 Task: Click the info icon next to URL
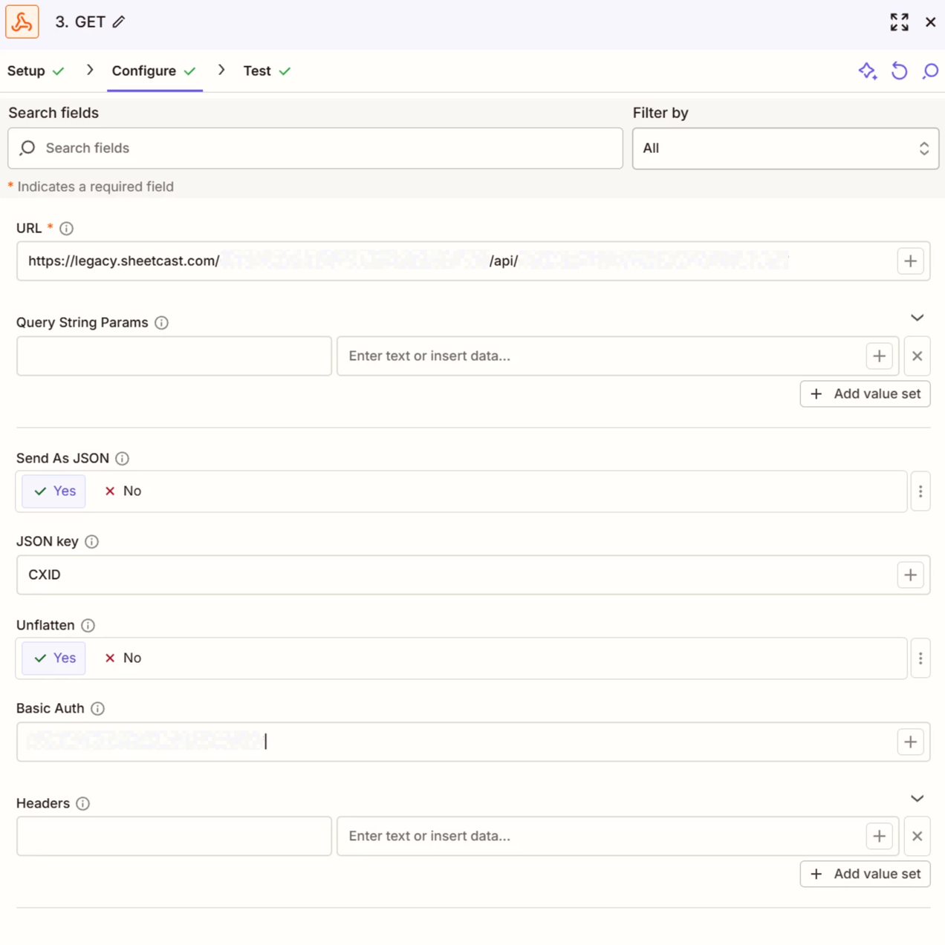pos(67,229)
